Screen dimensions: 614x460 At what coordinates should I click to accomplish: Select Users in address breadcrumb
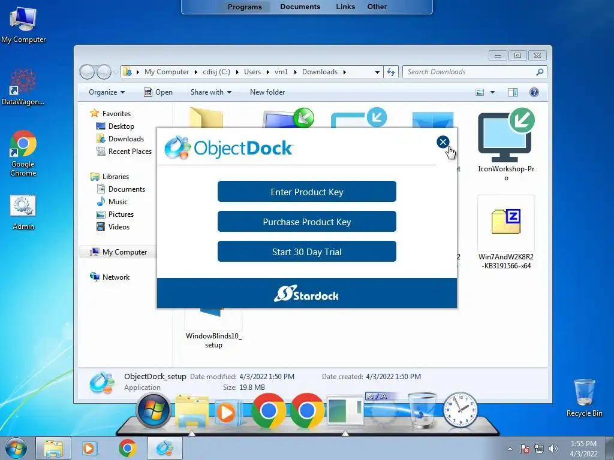(x=252, y=72)
